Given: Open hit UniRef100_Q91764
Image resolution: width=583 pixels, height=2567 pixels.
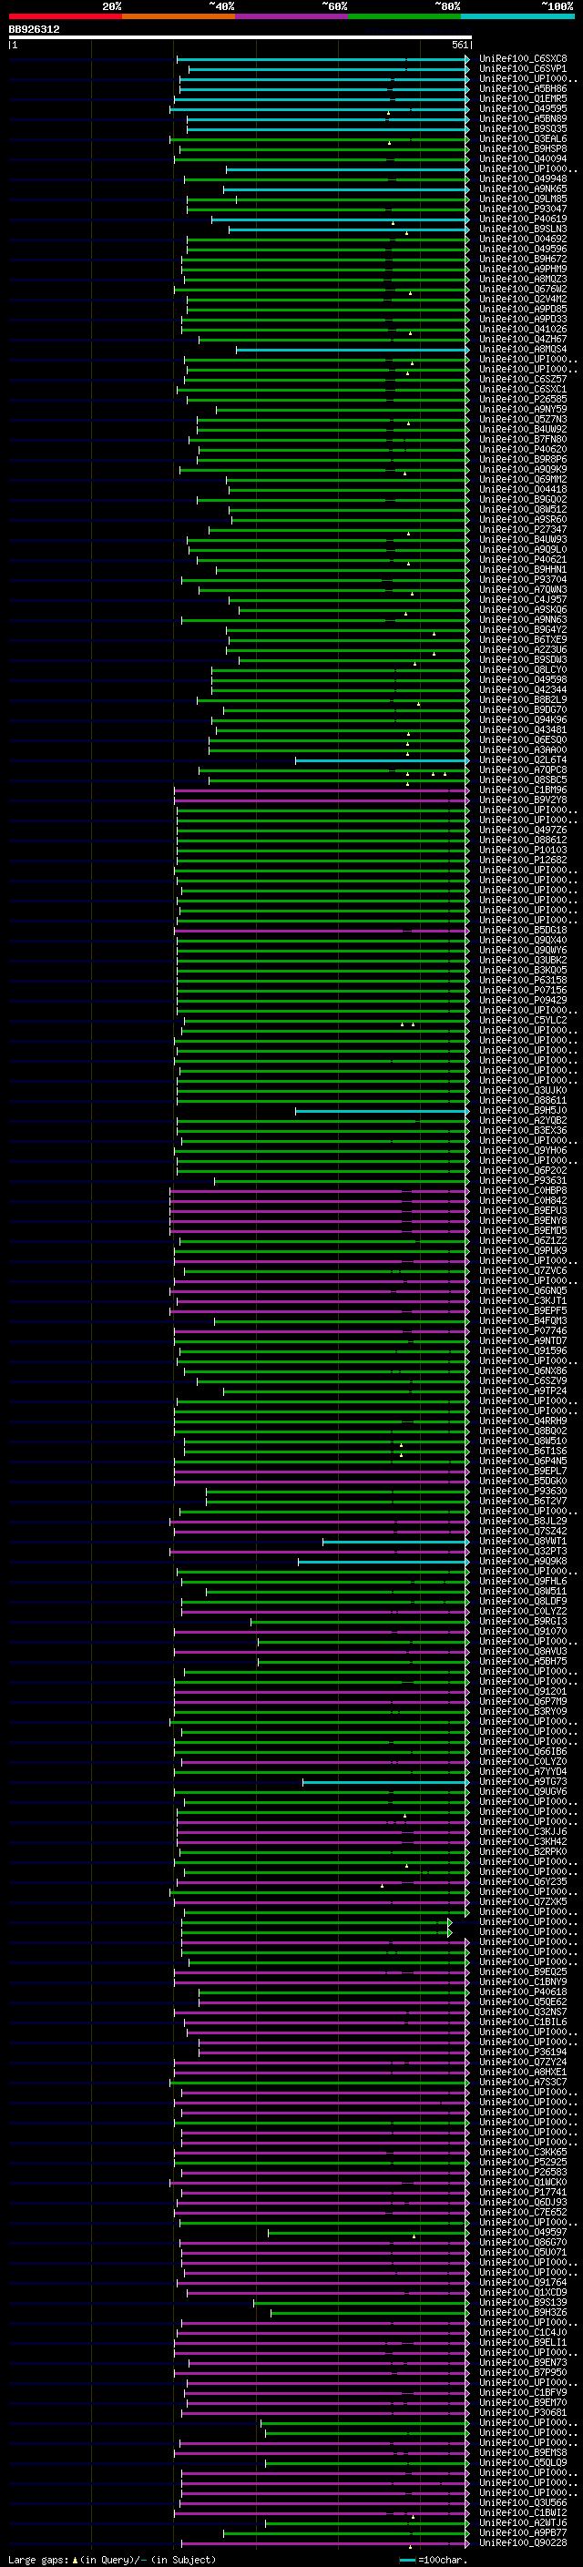Looking at the screenshot, I should click(523, 2282).
